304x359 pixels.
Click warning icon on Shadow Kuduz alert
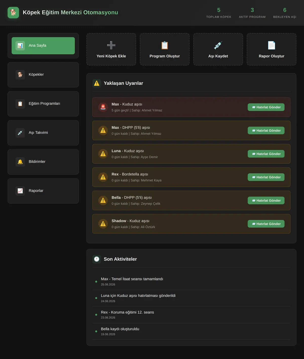click(103, 224)
